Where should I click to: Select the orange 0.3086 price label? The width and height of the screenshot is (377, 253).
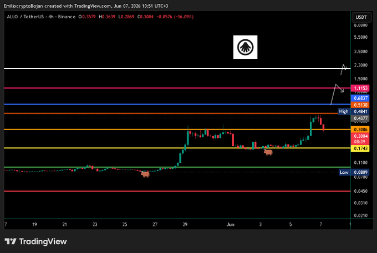point(360,130)
